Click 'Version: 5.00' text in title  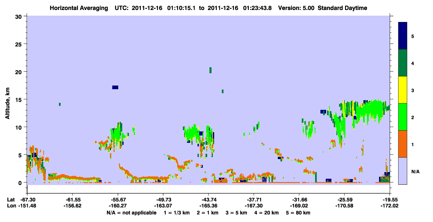click(296, 8)
